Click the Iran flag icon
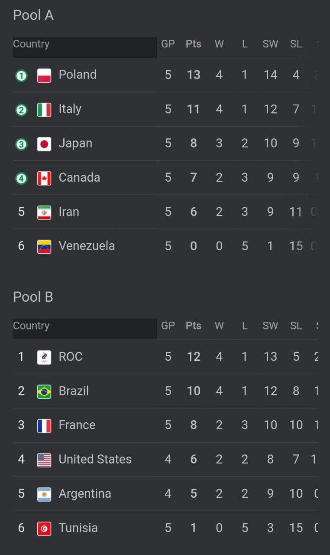 tap(44, 212)
